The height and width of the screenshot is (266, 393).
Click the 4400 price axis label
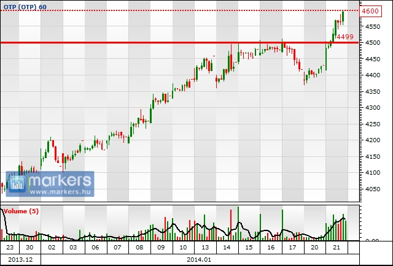[373, 75]
